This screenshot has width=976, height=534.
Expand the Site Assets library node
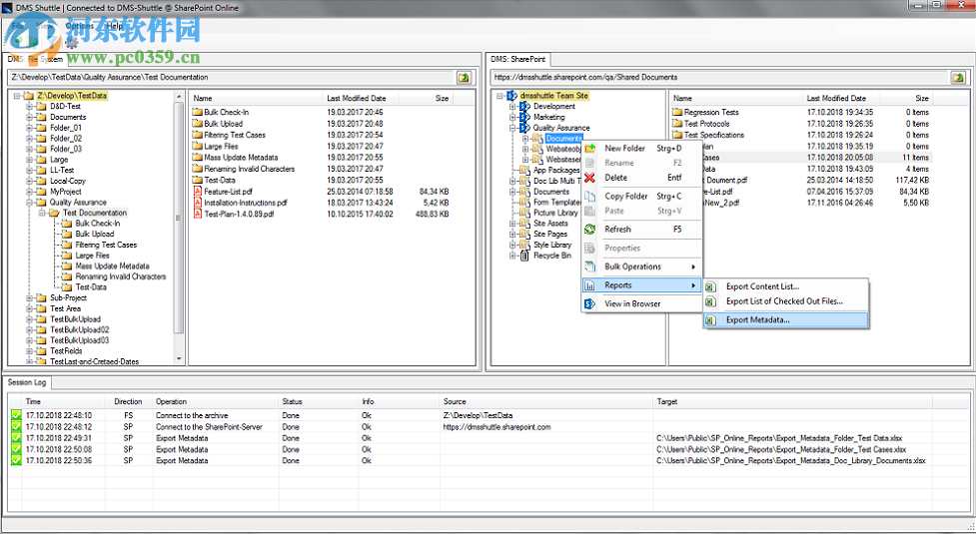tap(512, 224)
